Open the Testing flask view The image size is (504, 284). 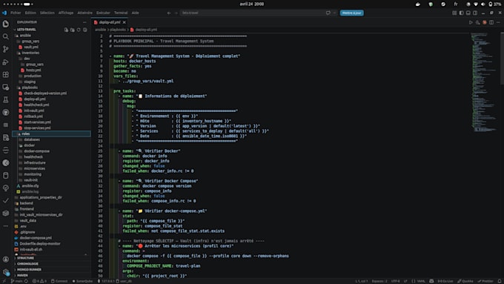[6, 99]
